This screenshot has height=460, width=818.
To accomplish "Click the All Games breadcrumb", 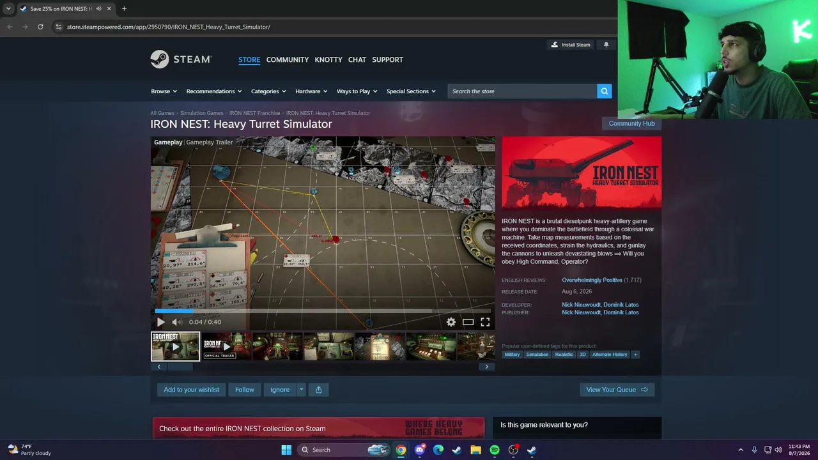I will (162, 113).
